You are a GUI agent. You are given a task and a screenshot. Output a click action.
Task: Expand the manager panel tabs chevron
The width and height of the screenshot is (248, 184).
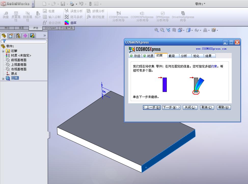(x=45, y=36)
